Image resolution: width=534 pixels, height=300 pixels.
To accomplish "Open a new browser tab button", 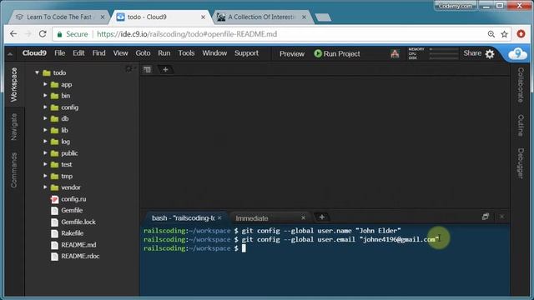I will (x=323, y=17).
